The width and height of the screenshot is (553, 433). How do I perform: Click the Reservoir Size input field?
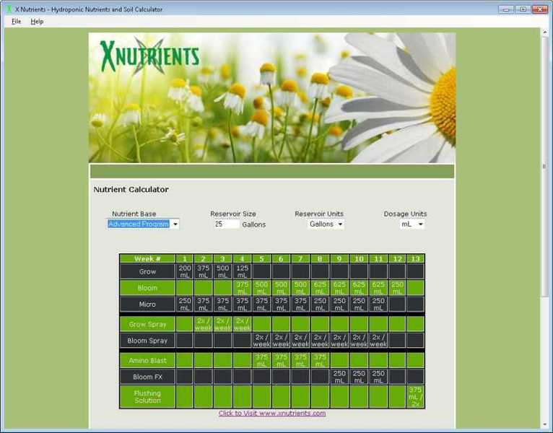click(x=227, y=224)
